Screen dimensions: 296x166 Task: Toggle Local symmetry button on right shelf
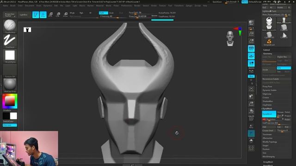pyautogui.click(x=251, y=64)
